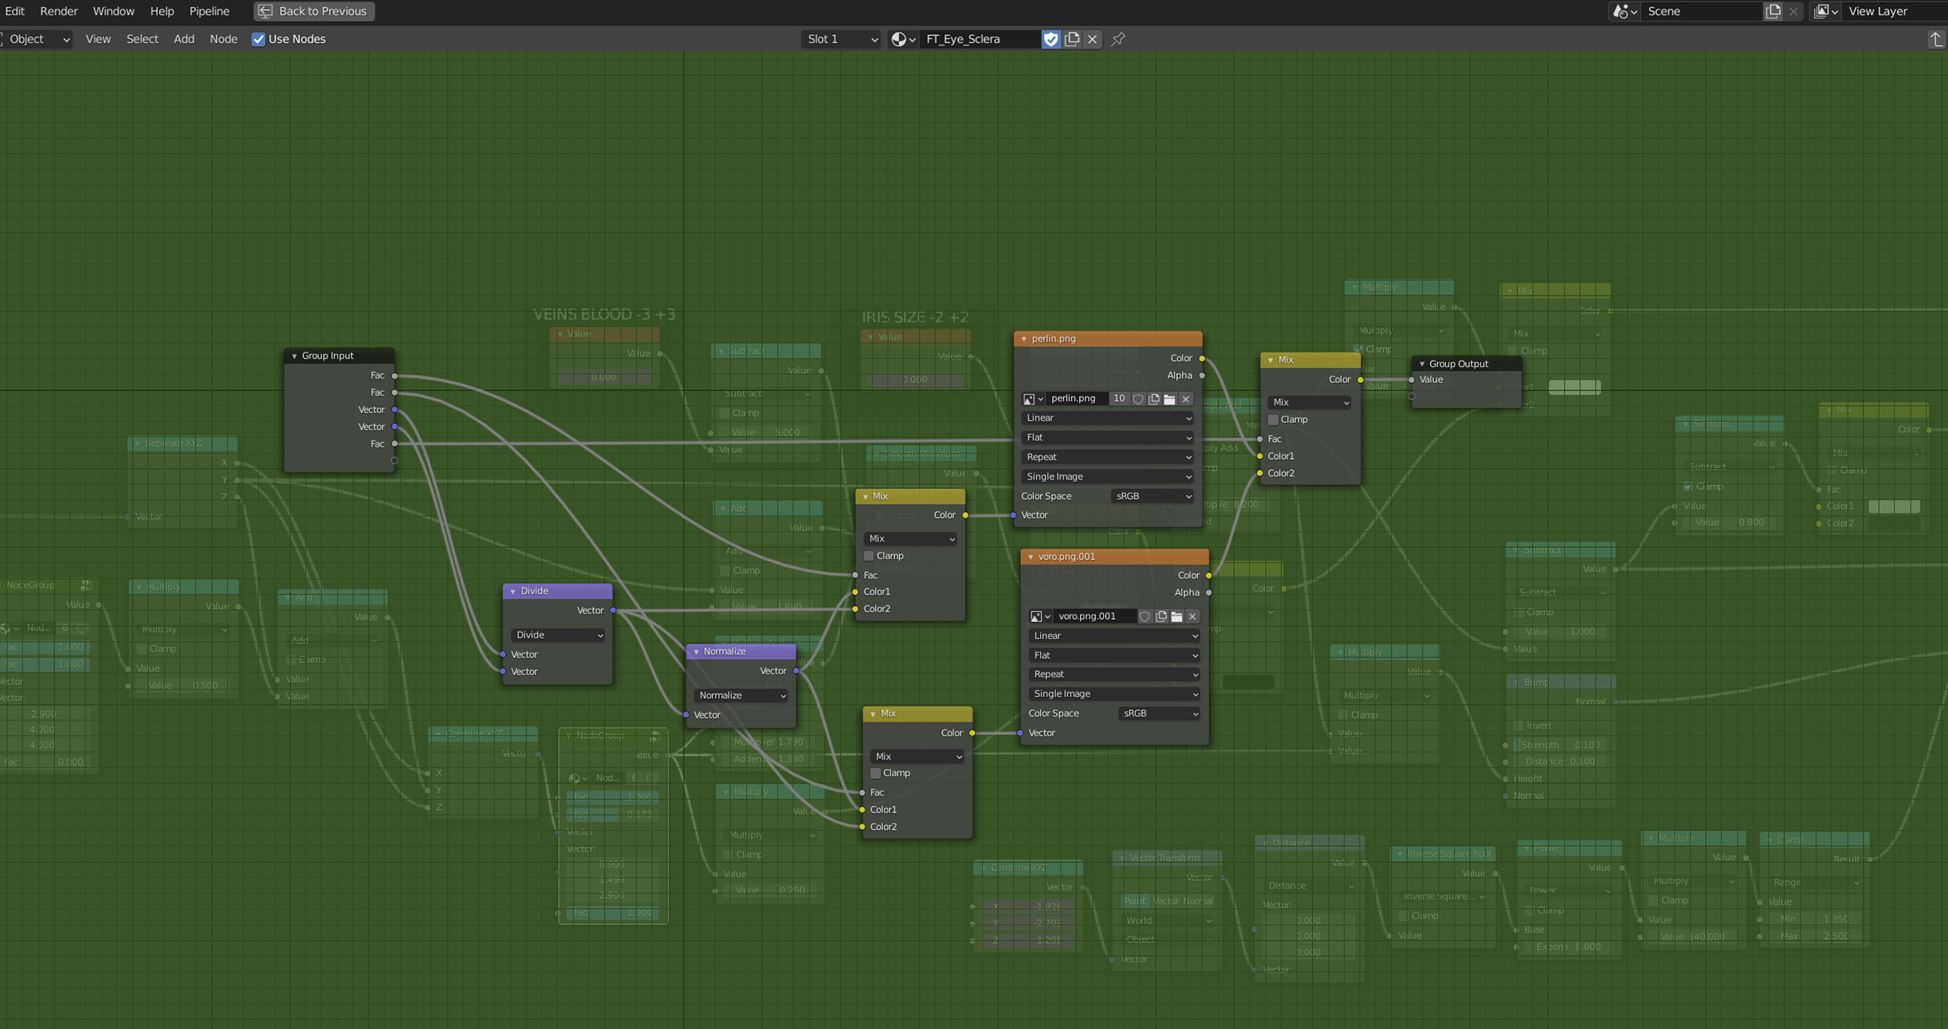Toggle the Use Nodes checkbox
This screenshot has width=1948, height=1029.
[258, 39]
